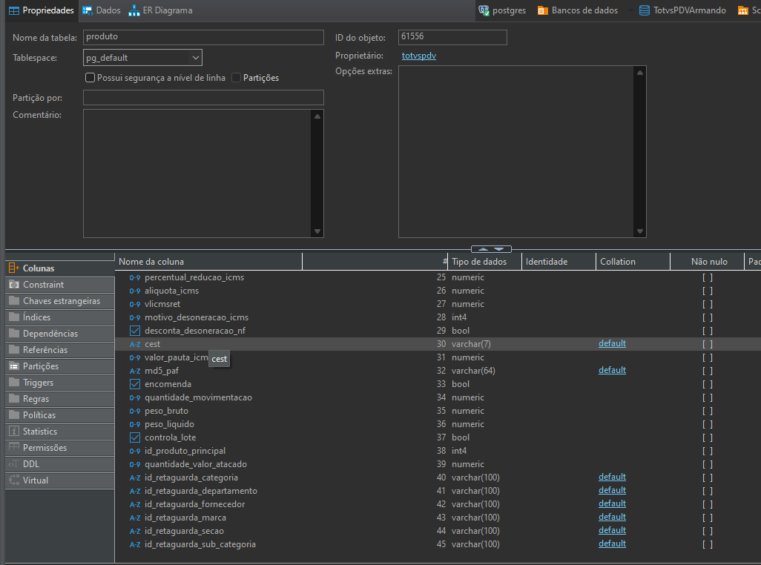Switch to the Dados tab
Viewport: 761px width, 565px height.
[x=102, y=10]
